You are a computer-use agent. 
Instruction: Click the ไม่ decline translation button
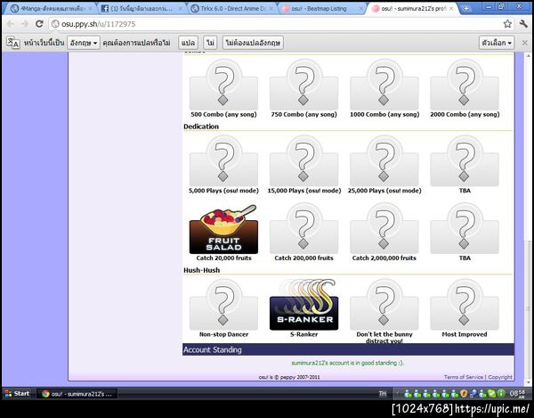[x=210, y=43]
